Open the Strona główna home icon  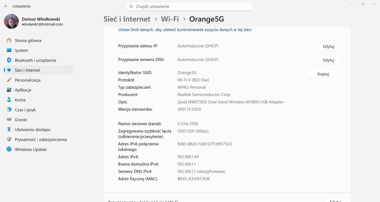9,40
